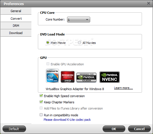Screen dimensions: 153x134
Task: Click VirtualBox Graphics Adapter for Windows 8 text
Action: click(x=75, y=89)
